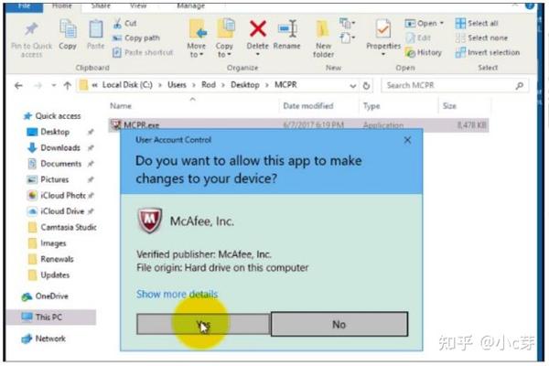
Task: Click Copy path in Clipboard group
Action: [x=136, y=38]
